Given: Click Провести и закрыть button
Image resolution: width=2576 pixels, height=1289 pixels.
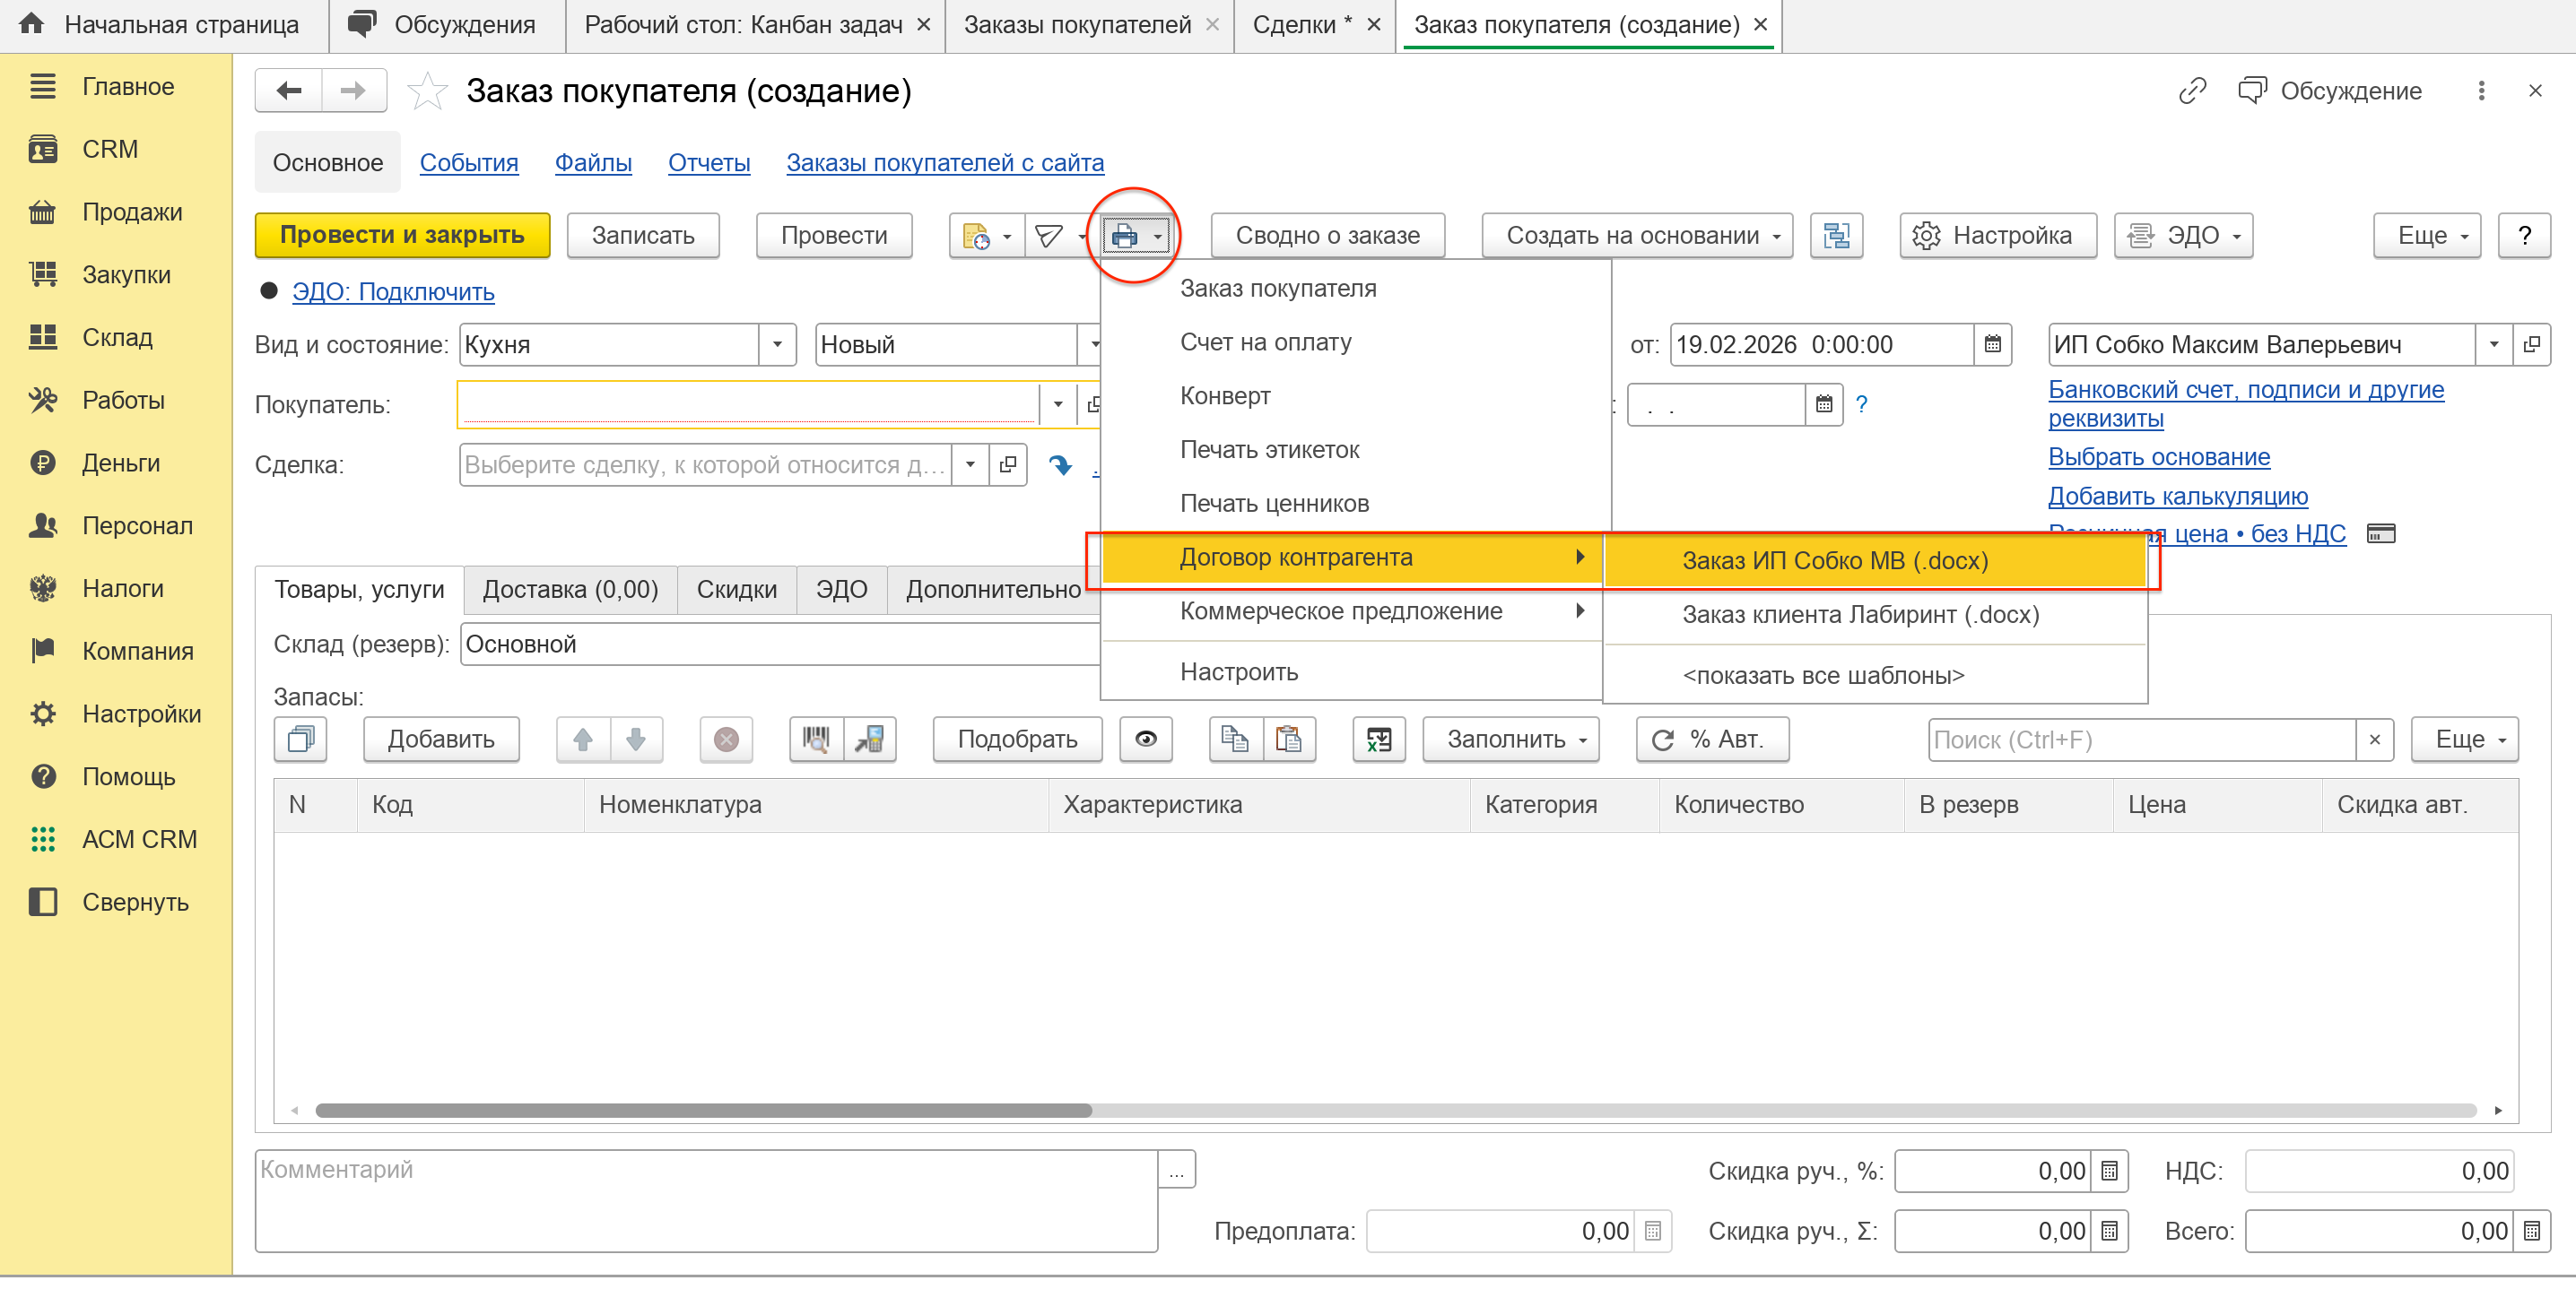Looking at the screenshot, I should tap(402, 236).
